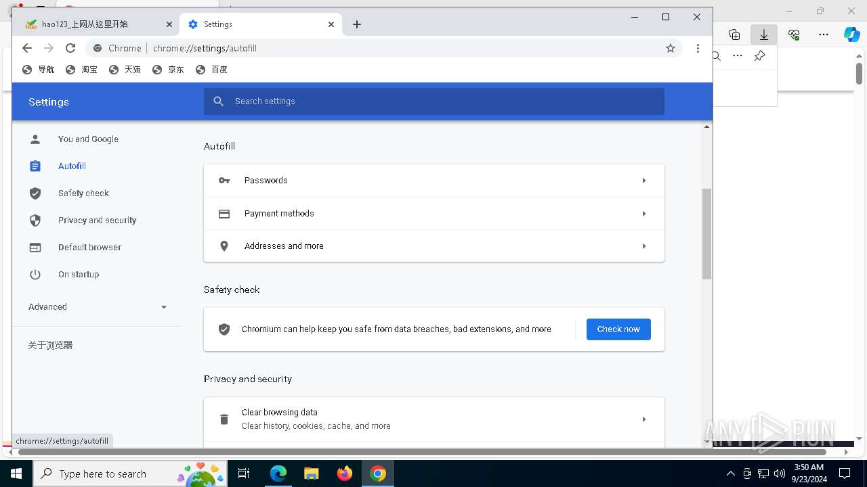Click the location pin Addresses icon
The image size is (867, 487).
point(224,246)
